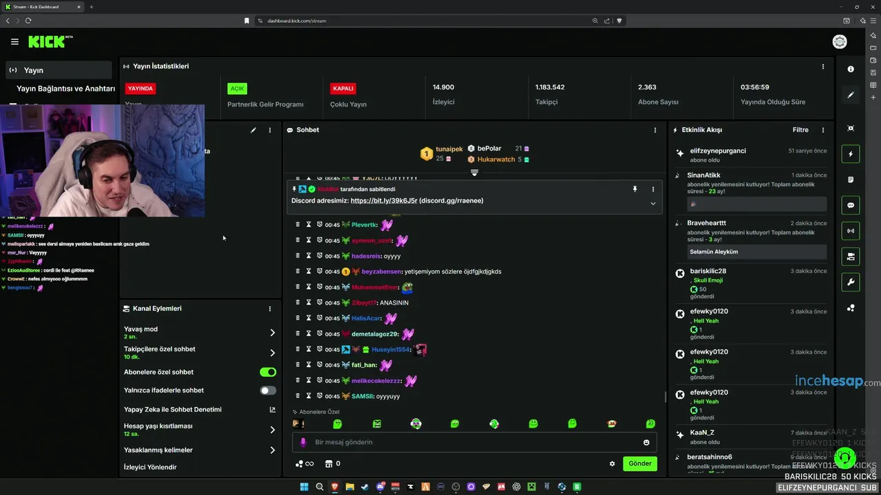Open the profile avatar menu
This screenshot has width=881, height=495.
point(840,42)
